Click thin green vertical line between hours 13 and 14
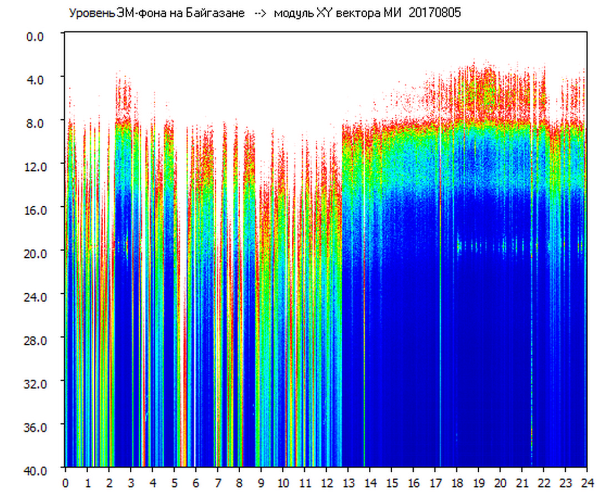This screenshot has width=608, height=499. 364,333
